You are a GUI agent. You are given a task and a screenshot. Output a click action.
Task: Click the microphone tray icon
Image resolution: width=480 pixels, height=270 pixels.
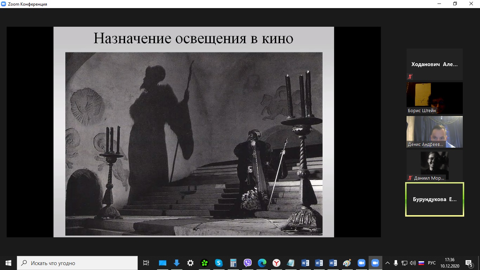[x=396, y=263]
